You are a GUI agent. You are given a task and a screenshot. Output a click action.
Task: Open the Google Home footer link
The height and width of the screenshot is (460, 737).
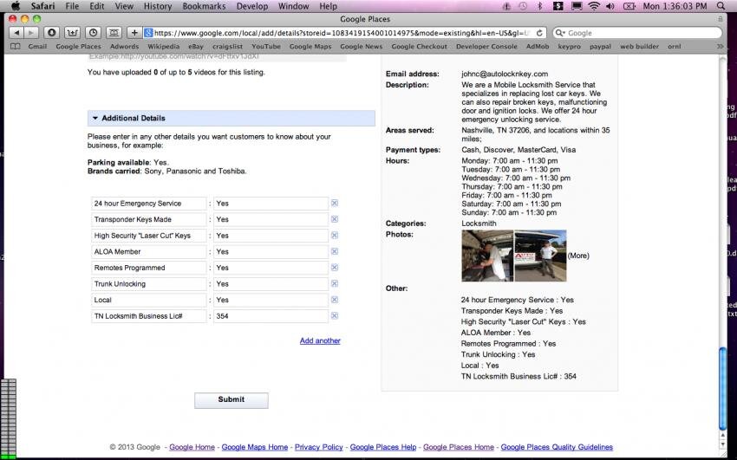[192, 447]
